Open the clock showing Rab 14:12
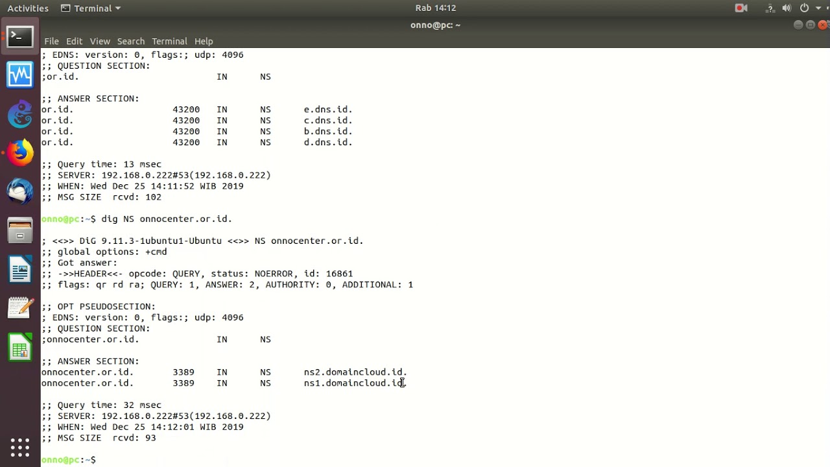This screenshot has height=467, width=830. (x=436, y=8)
